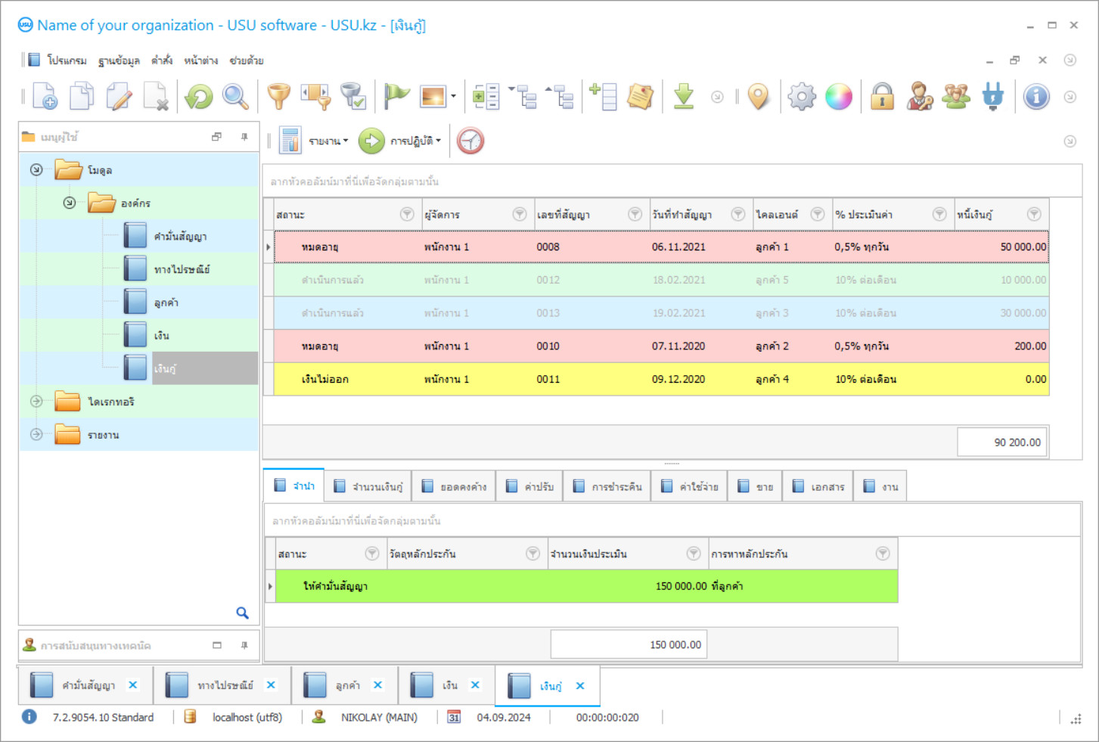Expand the ไดเรกทอรี folder
Screen dimensions: 1099x742
coord(36,402)
